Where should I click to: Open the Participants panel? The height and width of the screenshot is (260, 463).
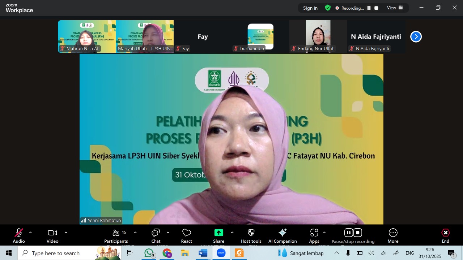click(116, 236)
